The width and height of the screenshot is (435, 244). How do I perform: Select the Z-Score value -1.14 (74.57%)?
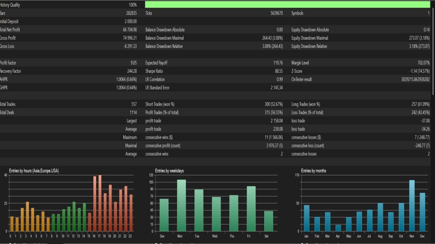pyautogui.click(x=420, y=71)
